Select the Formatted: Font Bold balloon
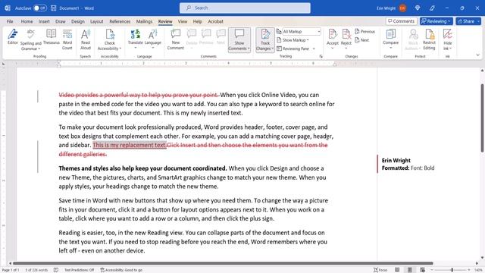Screen dimensions: 485x273 tap(408, 165)
